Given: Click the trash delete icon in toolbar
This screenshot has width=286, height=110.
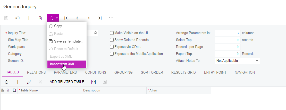Looking at the screenshot, I should point(40,18).
